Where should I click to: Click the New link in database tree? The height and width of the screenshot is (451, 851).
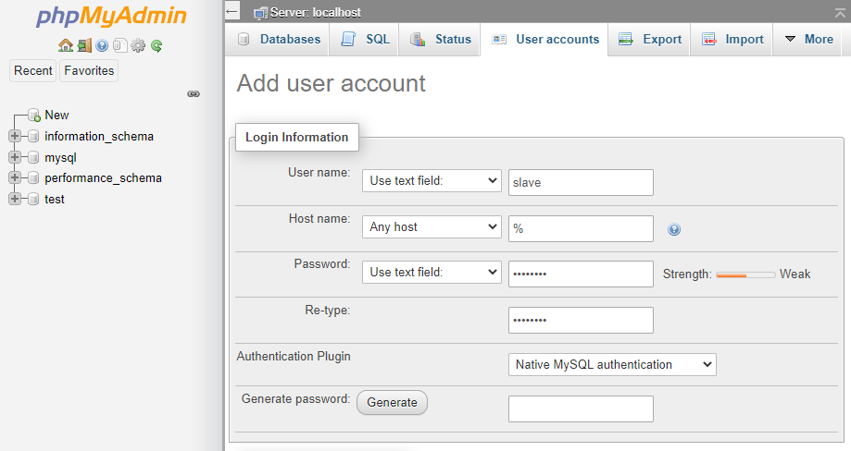pyautogui.click(x=56, y=115)
